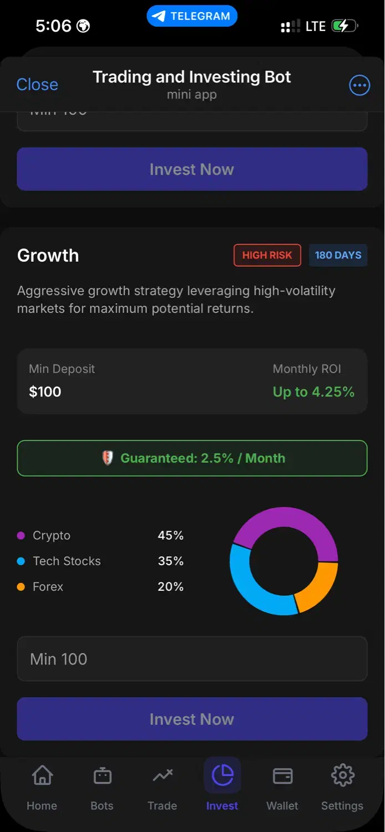Open the Home tab icon
385x832 pixels.
[x=42, y=775]
